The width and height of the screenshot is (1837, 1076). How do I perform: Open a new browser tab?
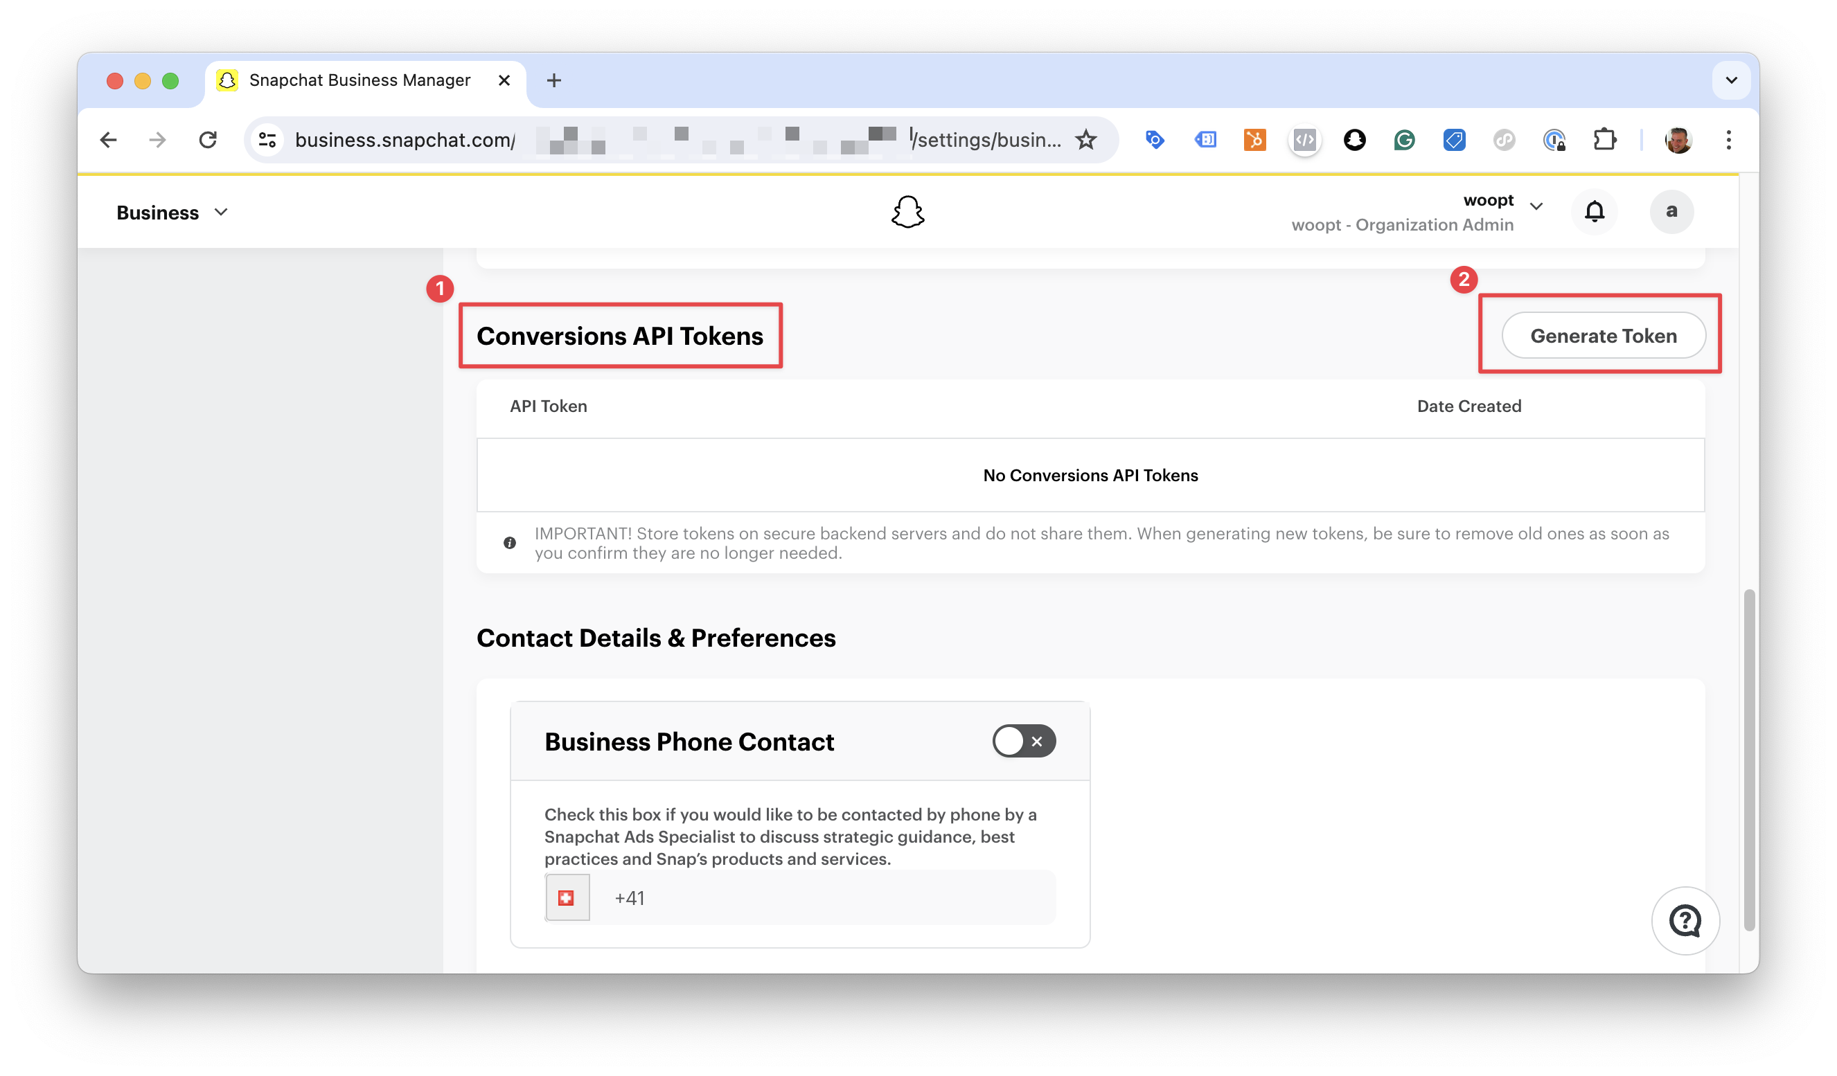[554, 80]
